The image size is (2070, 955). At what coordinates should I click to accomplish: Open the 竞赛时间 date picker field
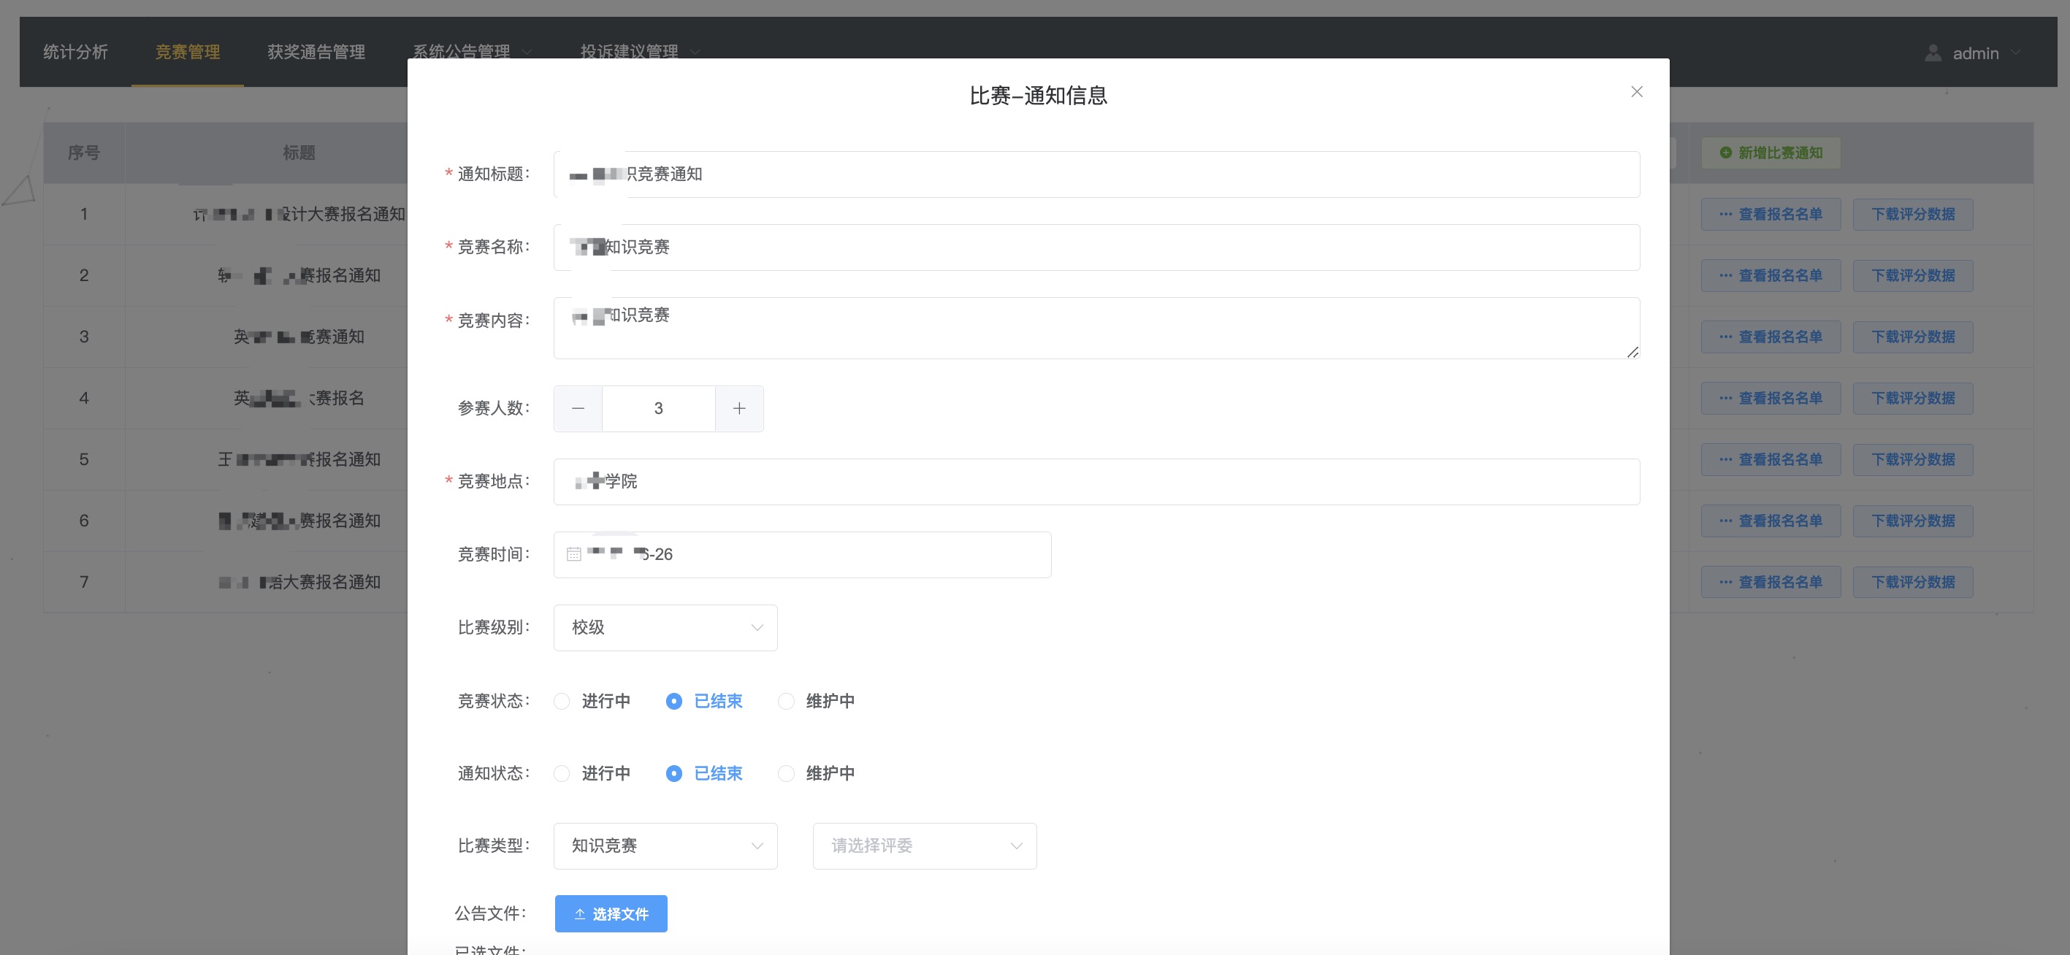pos(802,555)
